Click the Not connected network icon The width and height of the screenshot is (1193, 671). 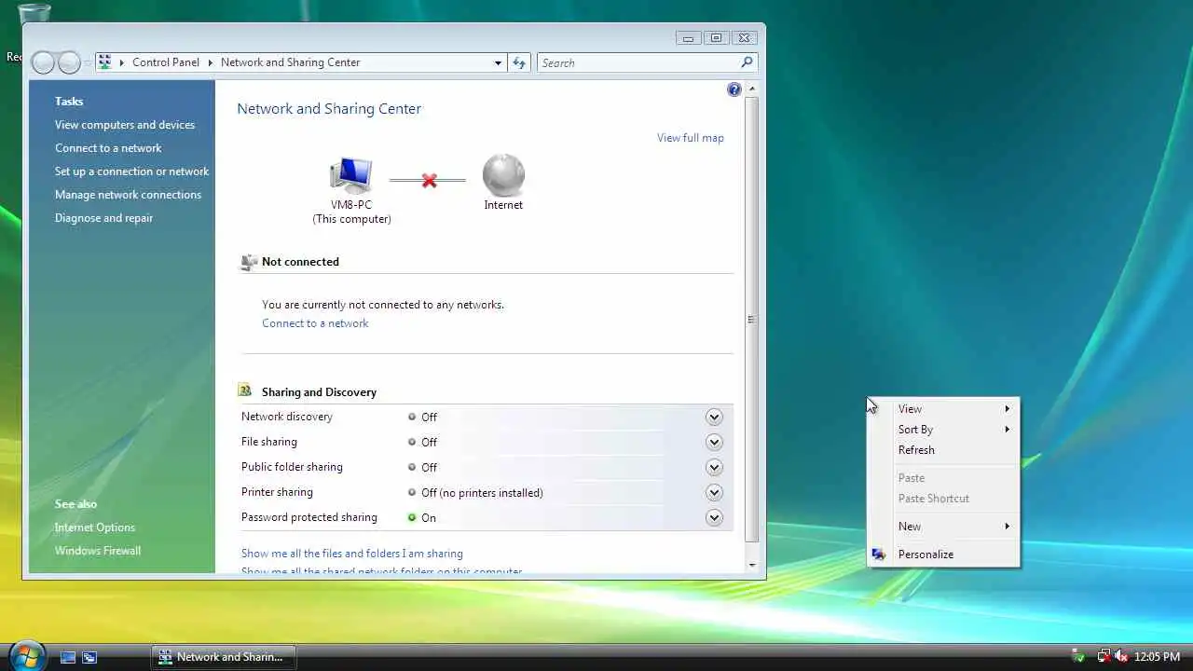pyautogui.click(x=249, y=262)
